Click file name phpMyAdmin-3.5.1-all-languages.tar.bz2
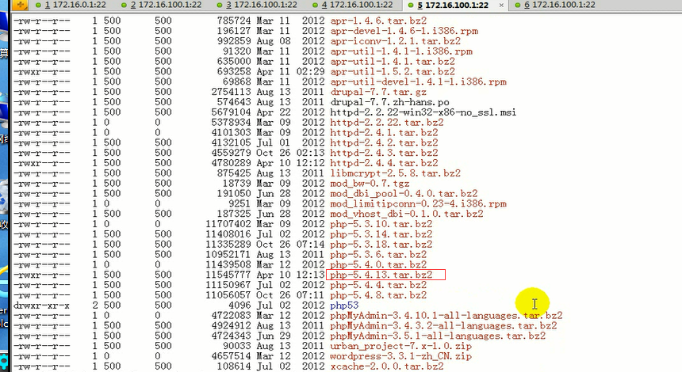The image size is (682, 372). point(438,336)
